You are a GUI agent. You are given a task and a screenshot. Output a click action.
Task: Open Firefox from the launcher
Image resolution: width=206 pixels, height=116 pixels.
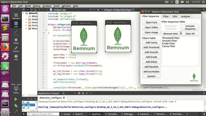pyautogui.click(x=5, y=47)
